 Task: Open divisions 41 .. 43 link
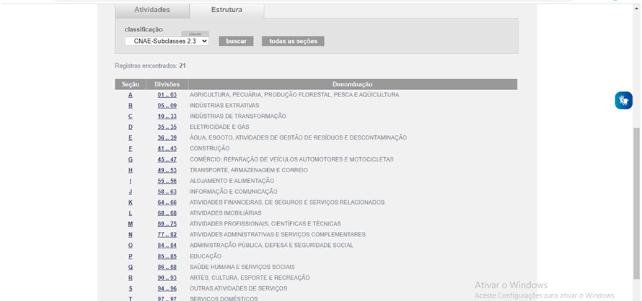(x=167, y=148)
